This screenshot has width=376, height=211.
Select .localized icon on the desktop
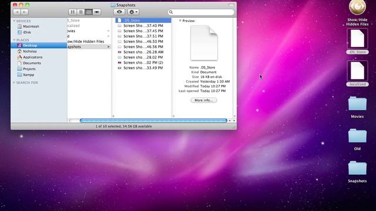click(357, 73)
